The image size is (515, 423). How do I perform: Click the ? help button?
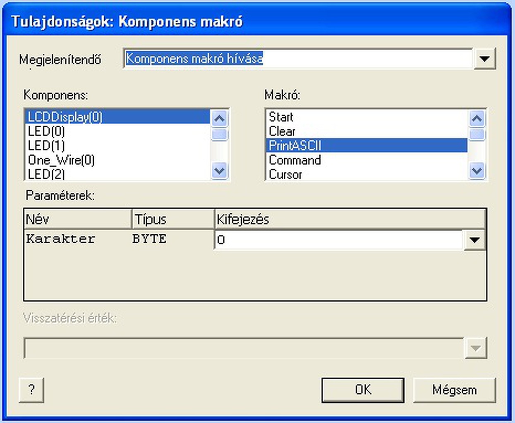pyautogui.click(x=31, y=390)
